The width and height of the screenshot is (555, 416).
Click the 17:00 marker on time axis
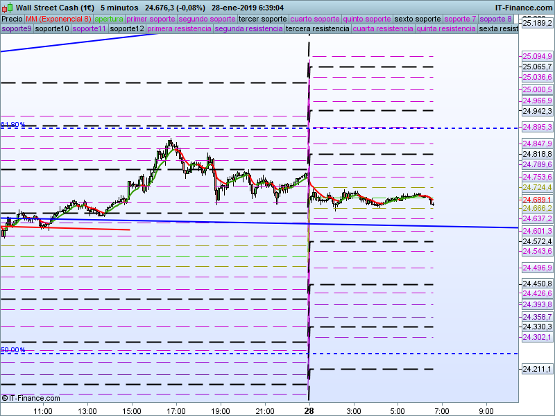click(176, 411)
